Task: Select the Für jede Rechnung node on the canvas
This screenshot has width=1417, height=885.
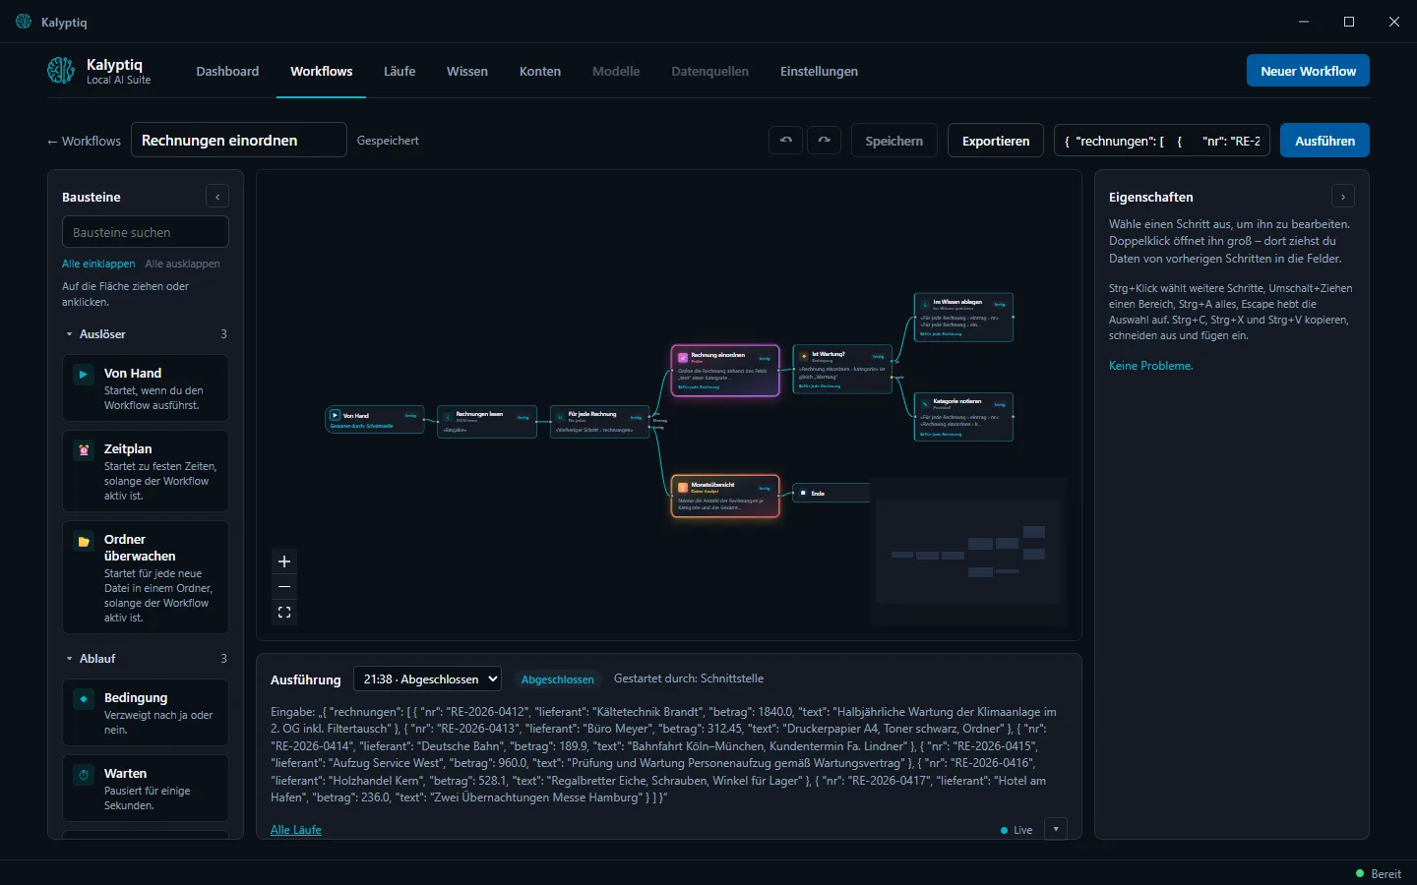Action: (x=600, y=421)
